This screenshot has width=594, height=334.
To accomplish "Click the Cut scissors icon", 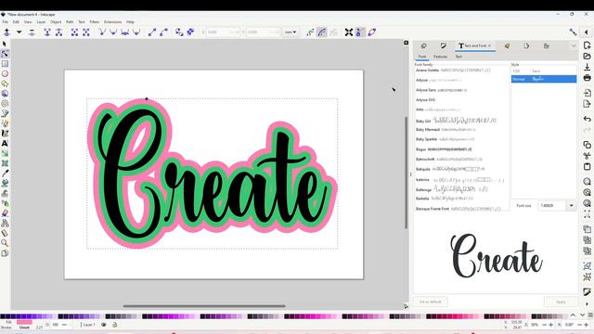I will [588, 156].
